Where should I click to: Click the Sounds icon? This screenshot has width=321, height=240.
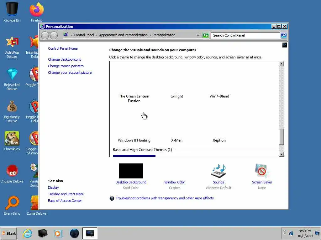(x=218, y=171)
